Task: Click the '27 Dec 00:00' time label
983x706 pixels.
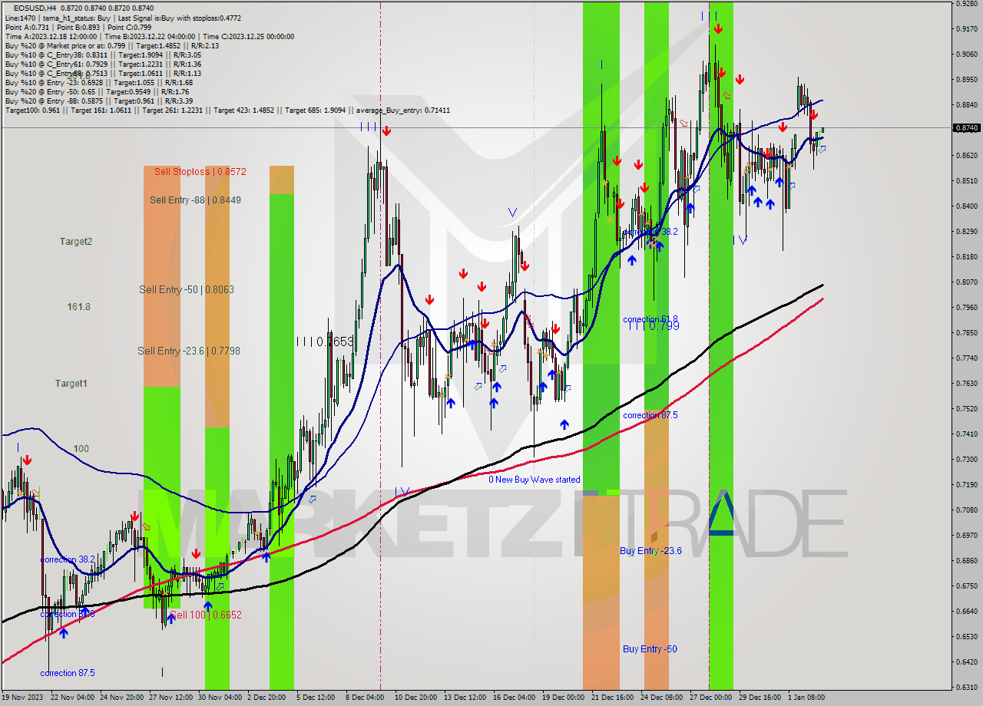Action: [x=710, y=698]
